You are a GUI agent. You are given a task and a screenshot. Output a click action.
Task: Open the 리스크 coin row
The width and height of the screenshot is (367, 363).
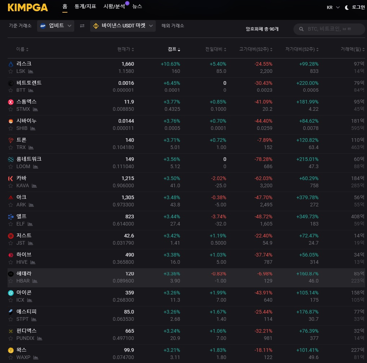pyautogui.click(x=186, y=68)
